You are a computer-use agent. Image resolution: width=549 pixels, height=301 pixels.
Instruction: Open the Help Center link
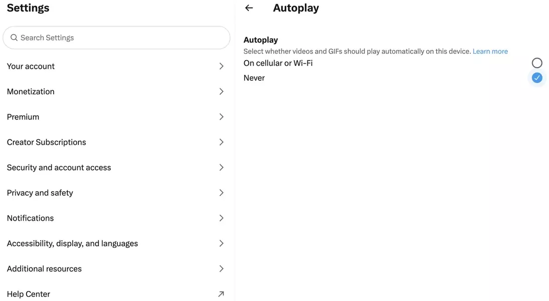pyautogui.click(x=29, y=294)
